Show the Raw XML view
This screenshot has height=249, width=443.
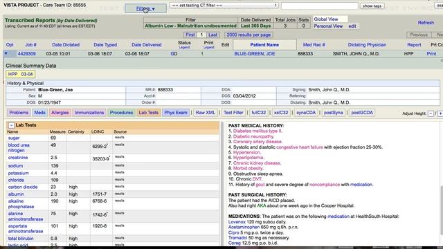click(x=206, y=113)
